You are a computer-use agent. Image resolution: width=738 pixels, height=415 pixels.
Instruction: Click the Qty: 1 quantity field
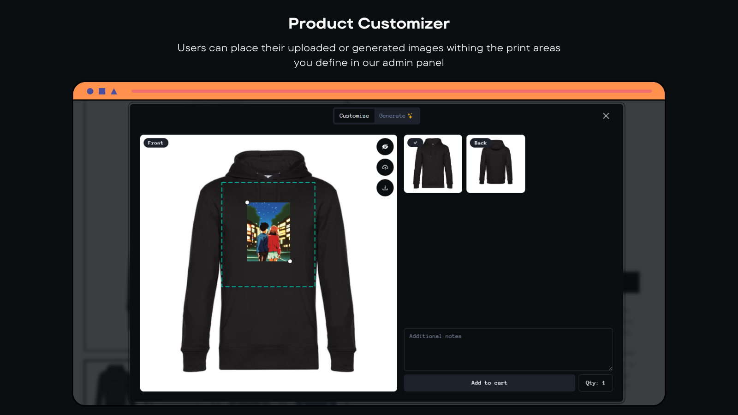pyautogui.click(x=595, y=383)
